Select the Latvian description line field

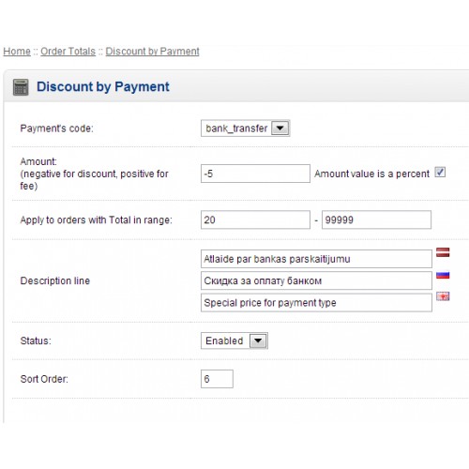point(316,259)
